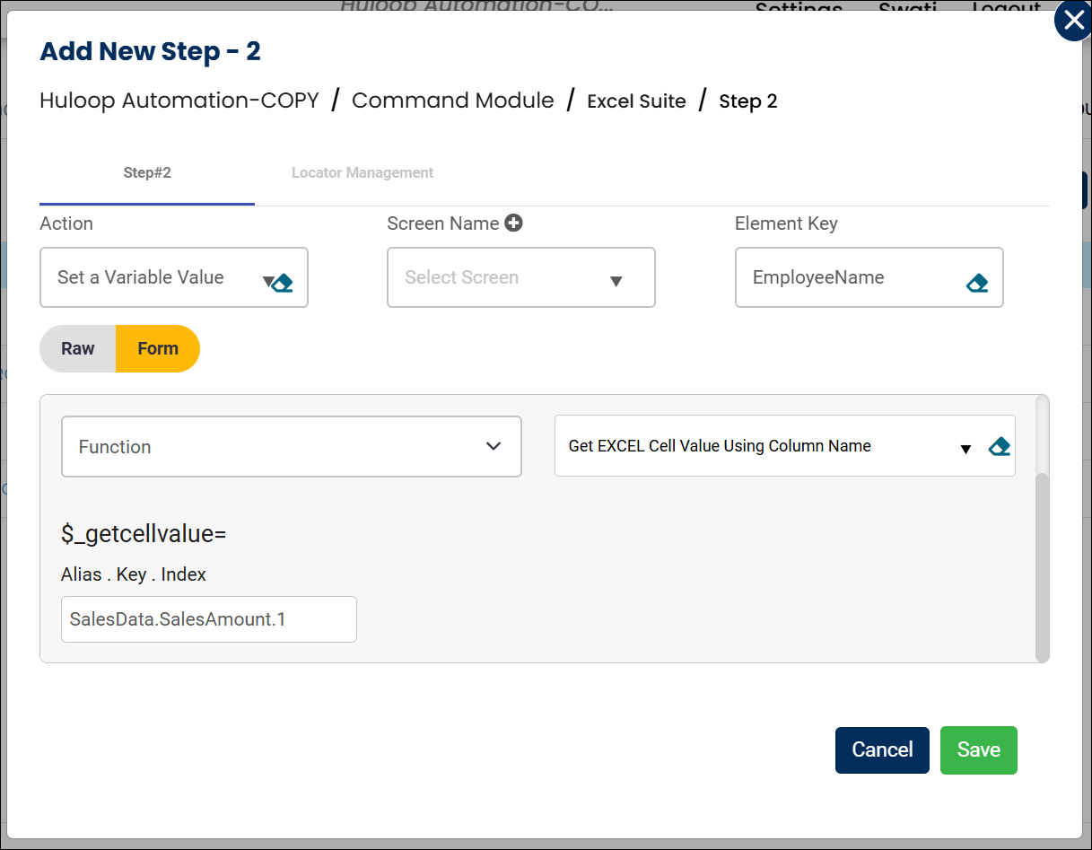Viewport: 1092px width, 850px height.
Task: Open the Action dropdown arrow
Action: pos(266,282)
